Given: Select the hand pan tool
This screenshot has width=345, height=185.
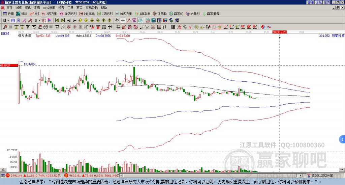Looking at the screenshot, I should 117,20.
